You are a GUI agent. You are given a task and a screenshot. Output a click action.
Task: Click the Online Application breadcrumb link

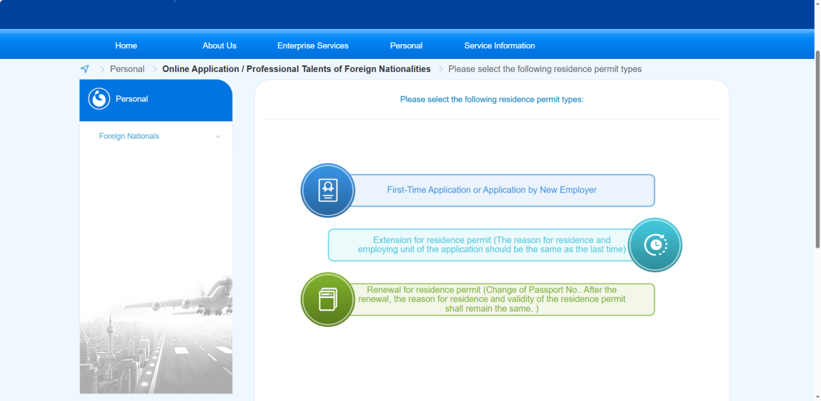click(296, 69)
